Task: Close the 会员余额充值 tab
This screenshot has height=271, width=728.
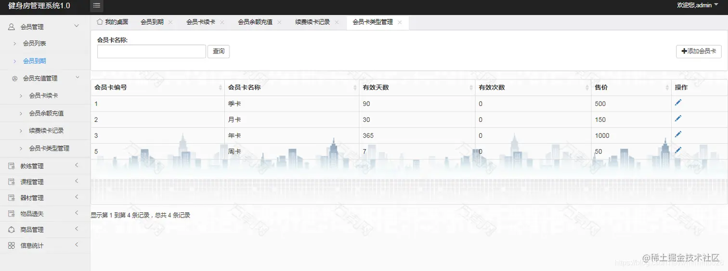Action: pyautogui.click(x=279, y=22)
